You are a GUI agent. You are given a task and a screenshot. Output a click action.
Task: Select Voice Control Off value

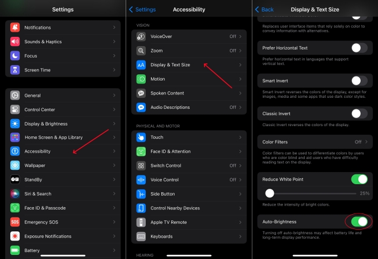(233, 180)
